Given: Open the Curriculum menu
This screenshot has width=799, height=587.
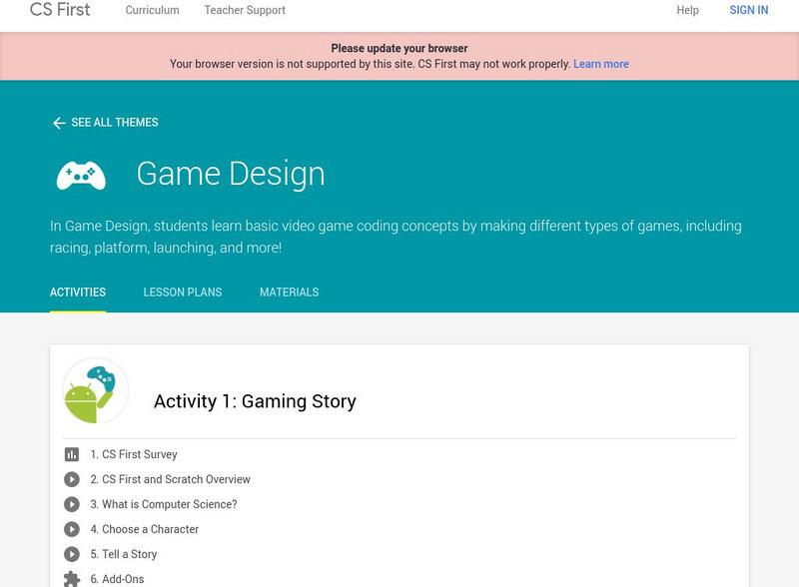Looking at the screenshot, I should click(x=153, y=10).
